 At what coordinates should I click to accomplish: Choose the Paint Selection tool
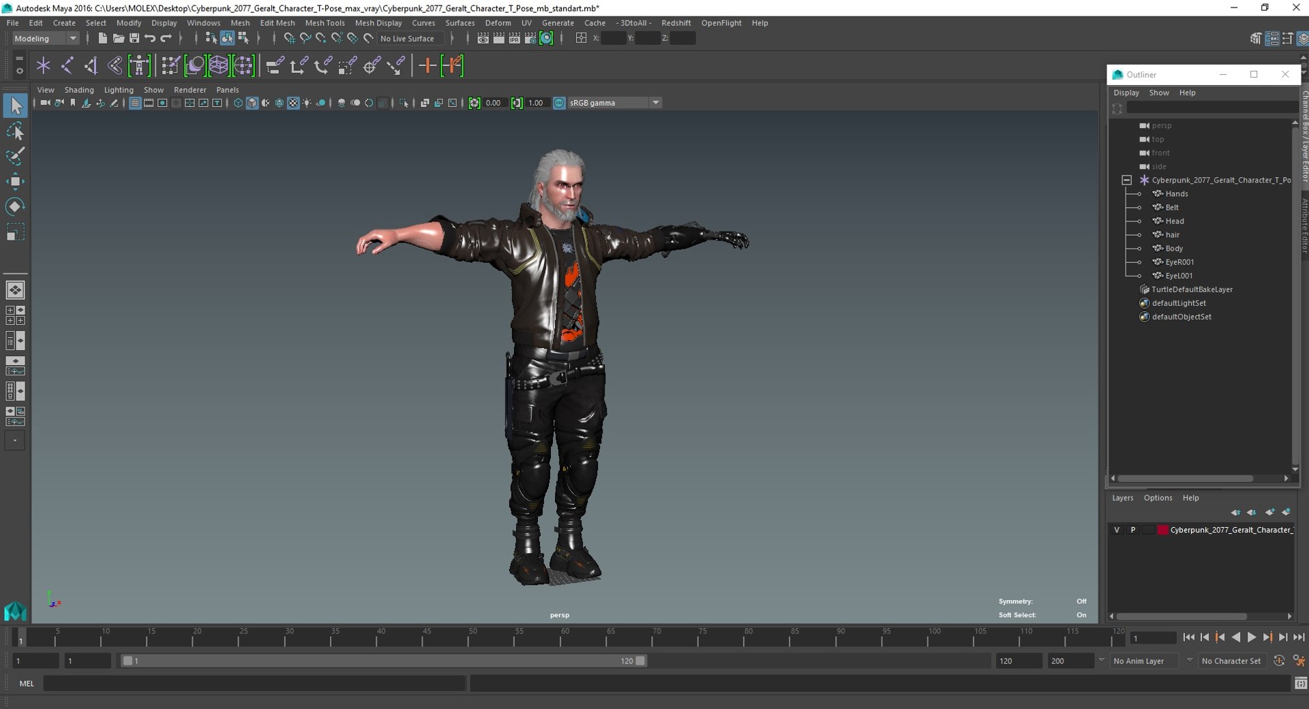pyautogui.click(x=15, y=156)
